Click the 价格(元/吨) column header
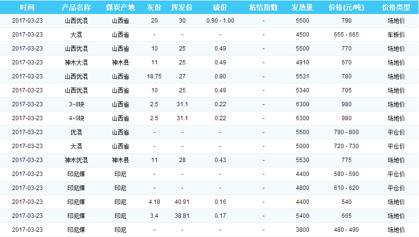This screenshot has height=237, width=419. pyautogui.click(x=346, y=8)
